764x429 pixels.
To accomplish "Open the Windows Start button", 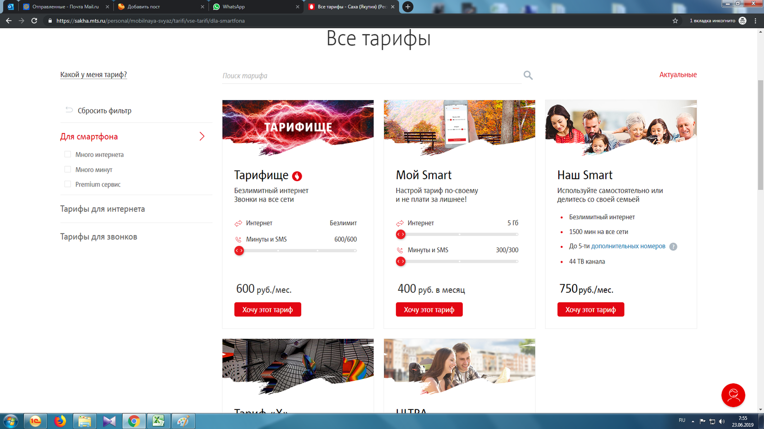I will coord(11,421).
